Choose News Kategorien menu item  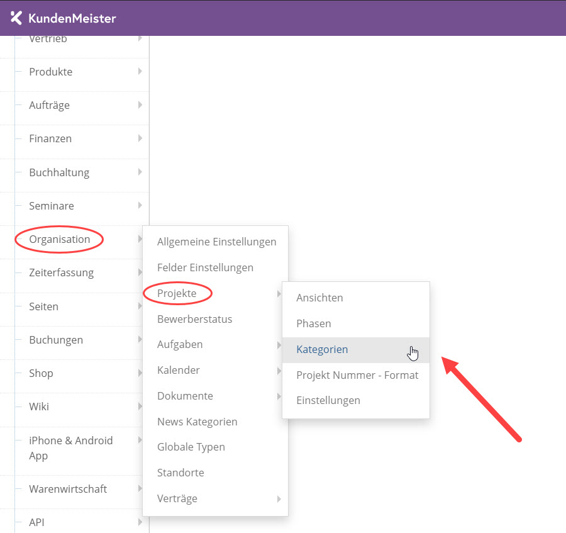click(197, 422)
